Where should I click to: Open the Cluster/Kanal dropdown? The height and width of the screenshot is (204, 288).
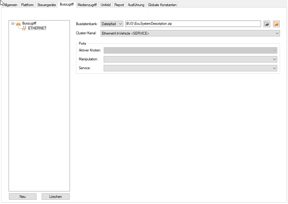[x=190, y=33]
